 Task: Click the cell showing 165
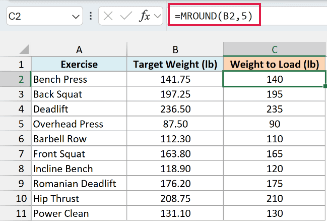click(275, 154)
